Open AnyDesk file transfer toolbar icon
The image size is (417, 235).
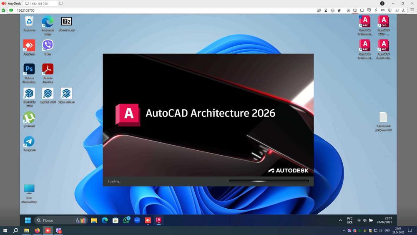(x=348, y=10)
